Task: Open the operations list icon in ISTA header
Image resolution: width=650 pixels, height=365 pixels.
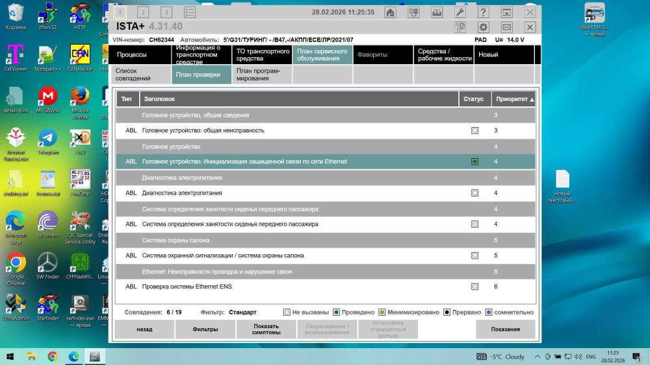Action: click(x=413, y=12)
